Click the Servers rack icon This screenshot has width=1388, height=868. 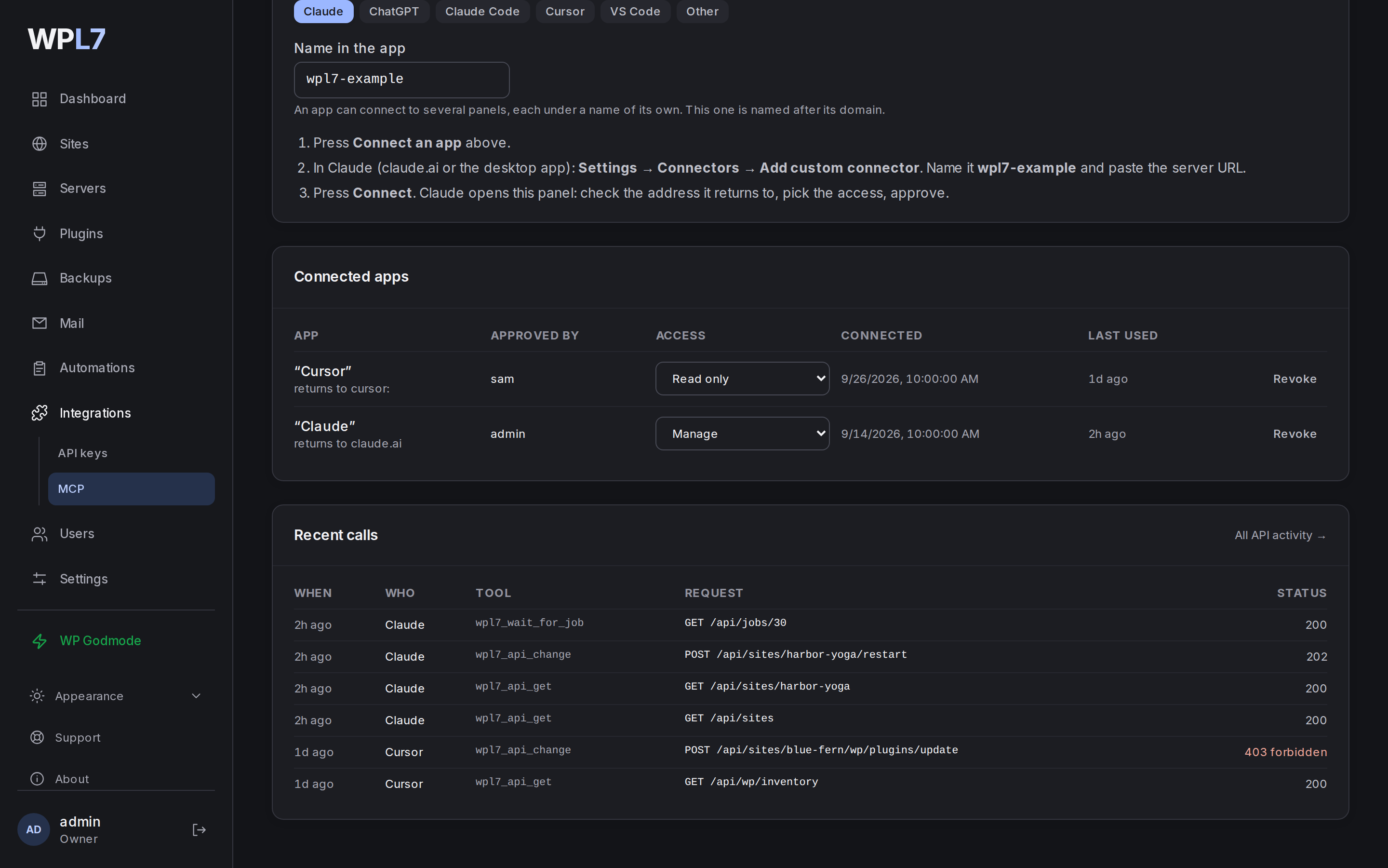(x=39, y=188)
